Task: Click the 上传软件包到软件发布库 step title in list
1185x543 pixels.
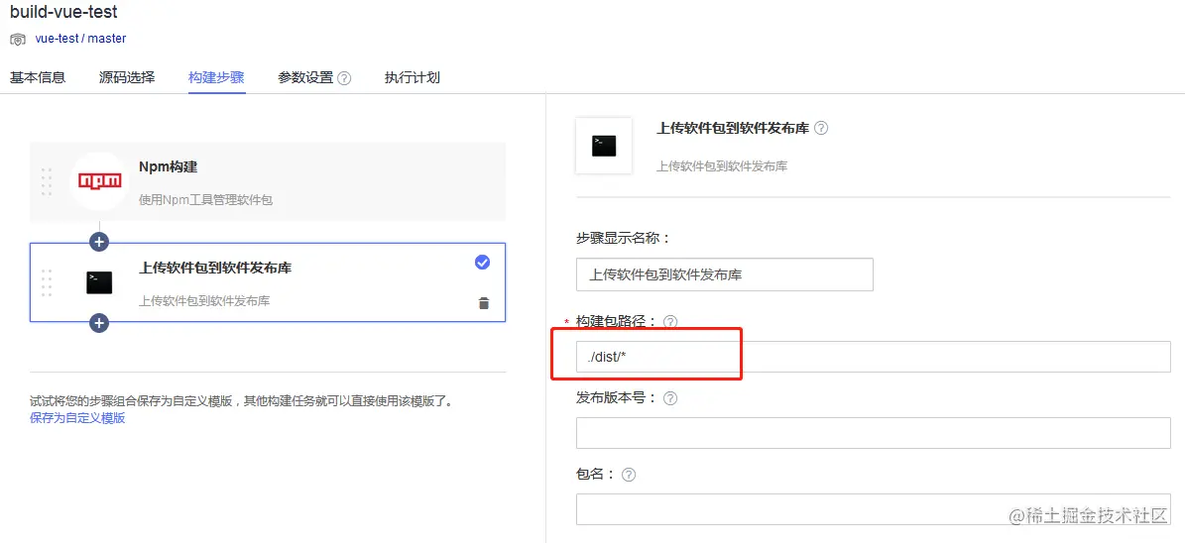Action: tap(215, 268)
